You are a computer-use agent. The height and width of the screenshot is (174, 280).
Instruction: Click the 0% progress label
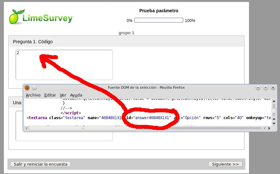(x=129, y=21)
